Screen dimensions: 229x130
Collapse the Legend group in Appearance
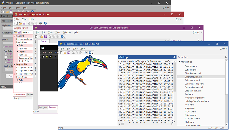pyautogui.click(x=17, y=52)
